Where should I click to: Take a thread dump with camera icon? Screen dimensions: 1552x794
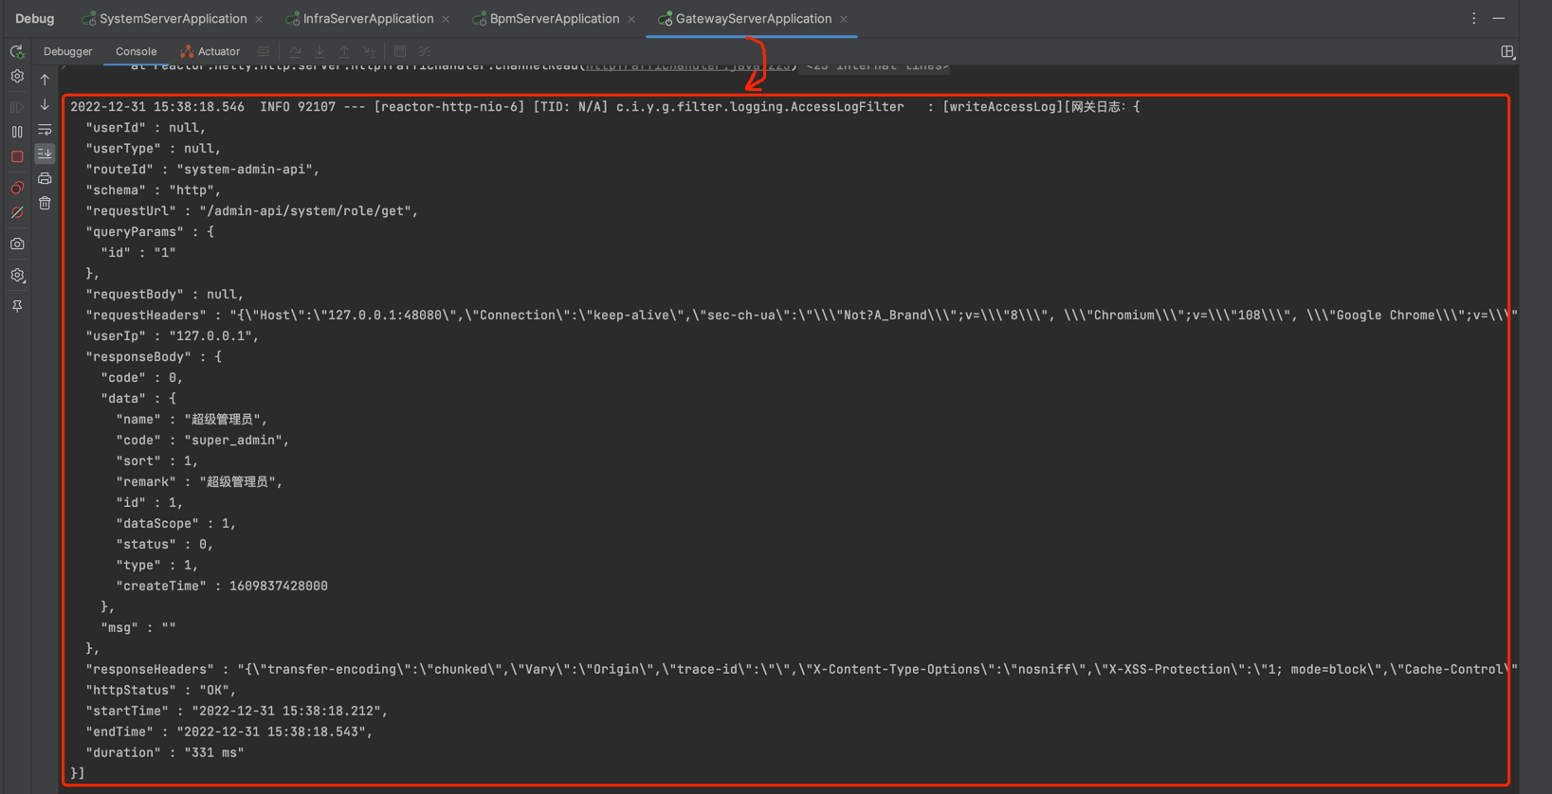click(x=17, y=244)
